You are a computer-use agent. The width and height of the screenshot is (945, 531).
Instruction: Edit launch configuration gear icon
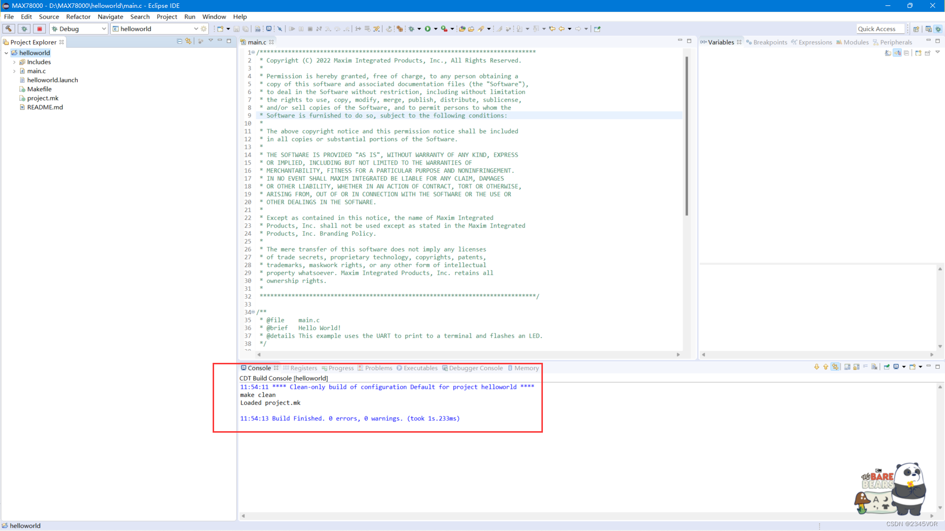[204, 29]
